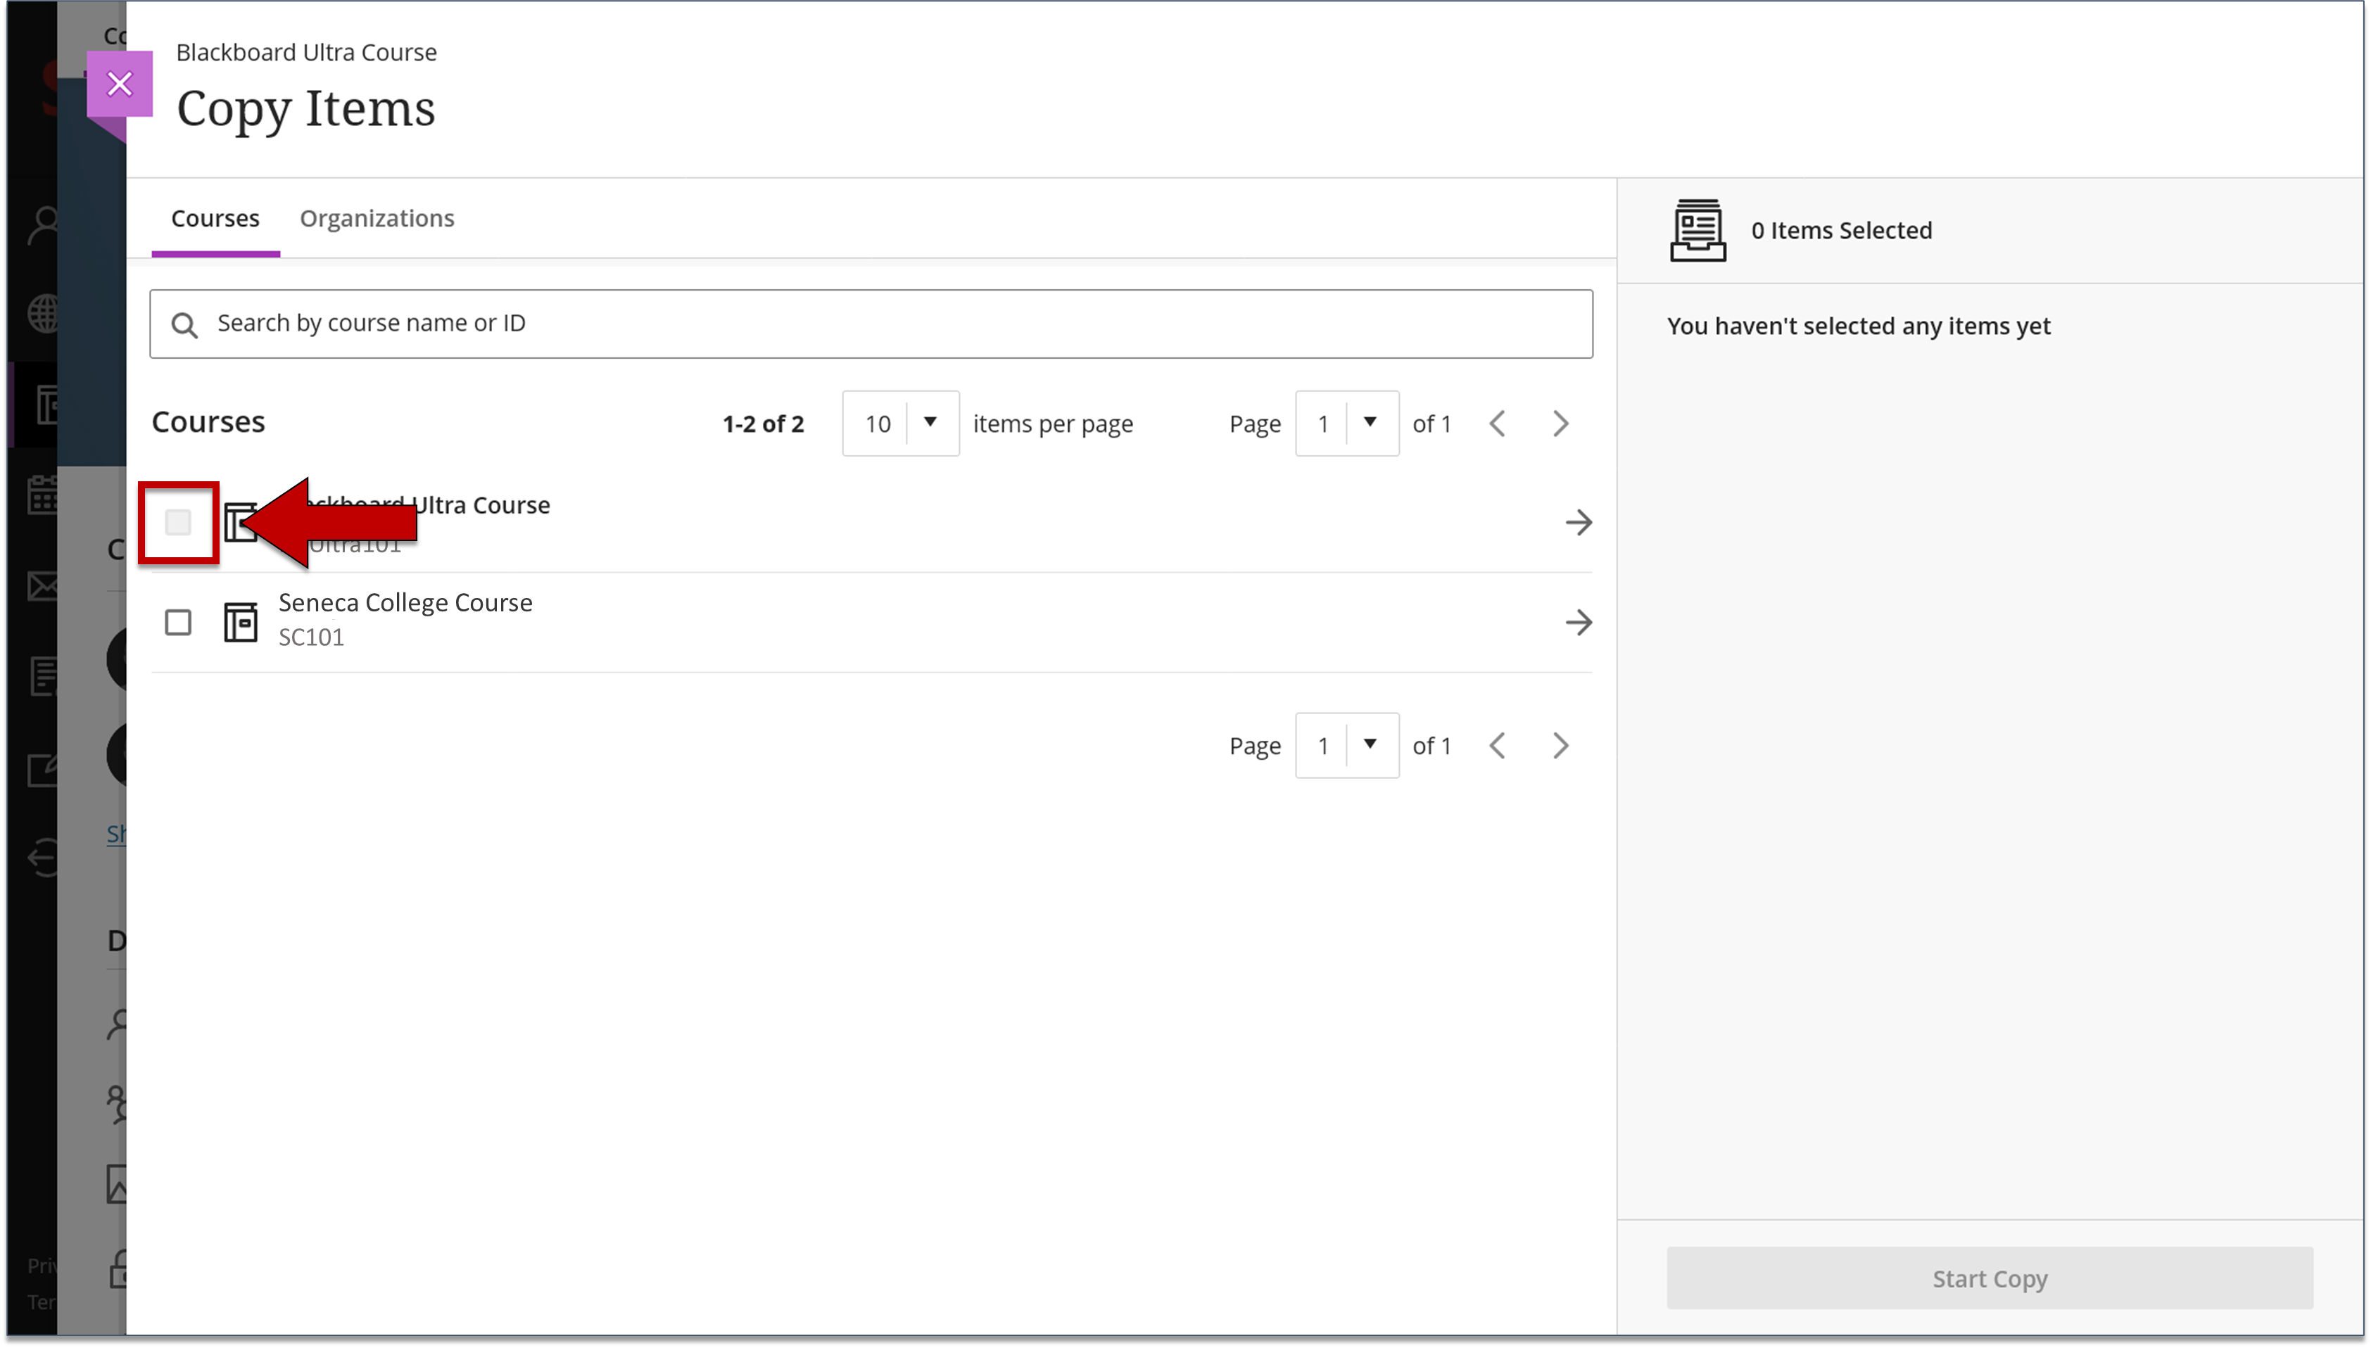Go to previous page, top pagination
The width and height of the screenshot is (2371, 1348).
pyautogui.click(x=1498, y=423)
